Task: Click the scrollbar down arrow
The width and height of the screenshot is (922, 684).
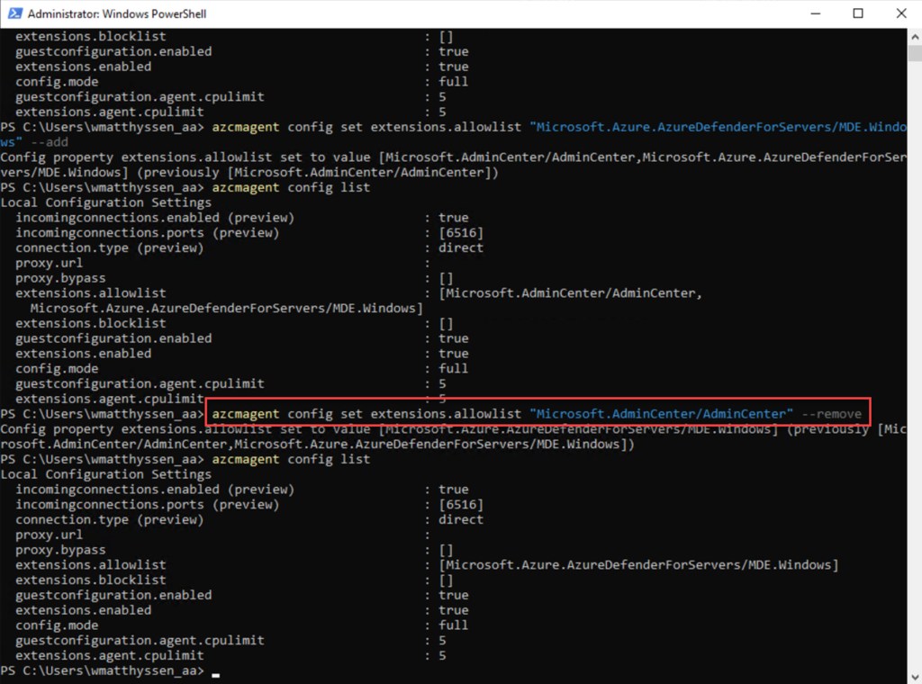Action: click(x=914, y=676)
